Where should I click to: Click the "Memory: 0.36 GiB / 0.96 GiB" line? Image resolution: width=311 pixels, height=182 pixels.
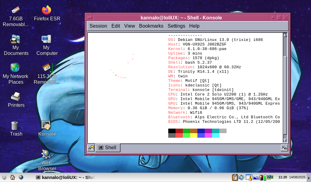pos(208,108)
